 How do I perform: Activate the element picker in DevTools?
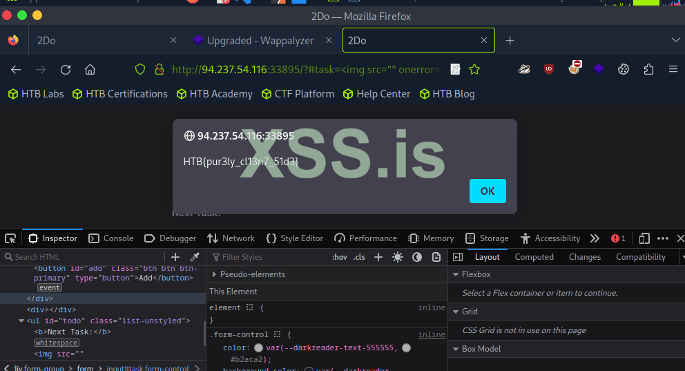click(x=10, y=238)
